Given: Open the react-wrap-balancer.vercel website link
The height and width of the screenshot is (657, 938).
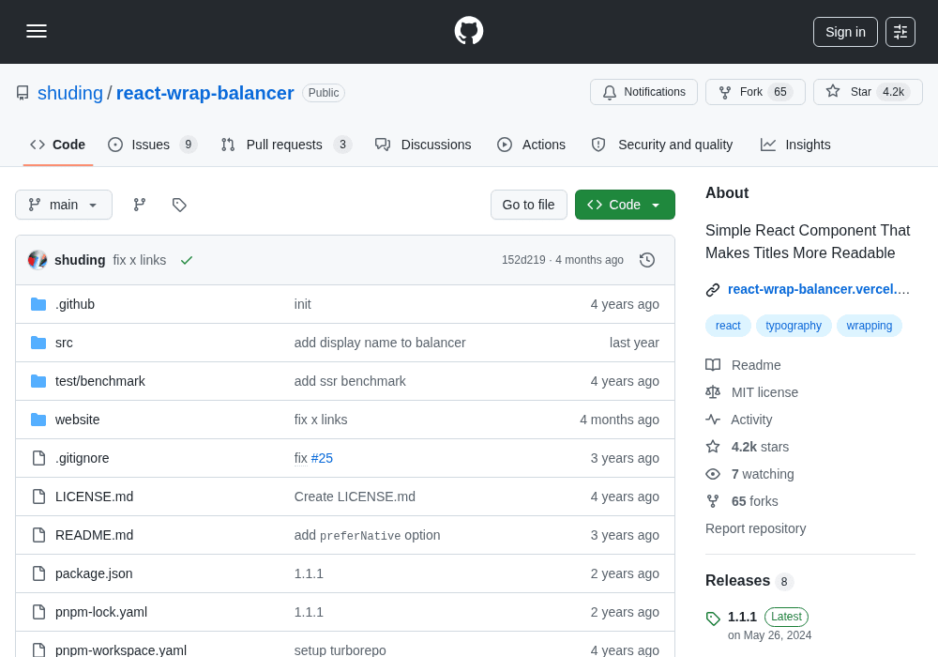Looking at the screenshot, I should tap(818, 290).
